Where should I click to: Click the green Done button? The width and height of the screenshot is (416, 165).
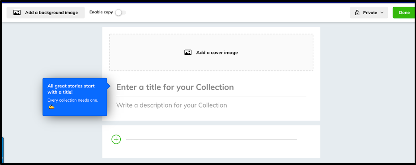pos(404,12)
